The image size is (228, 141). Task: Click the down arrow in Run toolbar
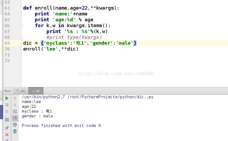pyautogui.click(x=15, y=105)
